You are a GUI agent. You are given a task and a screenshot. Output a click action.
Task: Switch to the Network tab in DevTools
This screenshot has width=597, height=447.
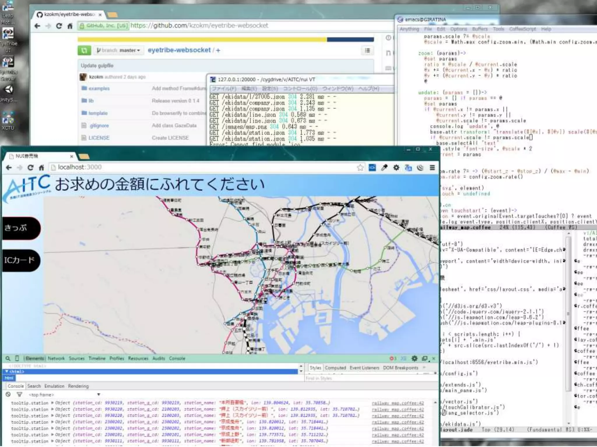[x=56, y=358]
